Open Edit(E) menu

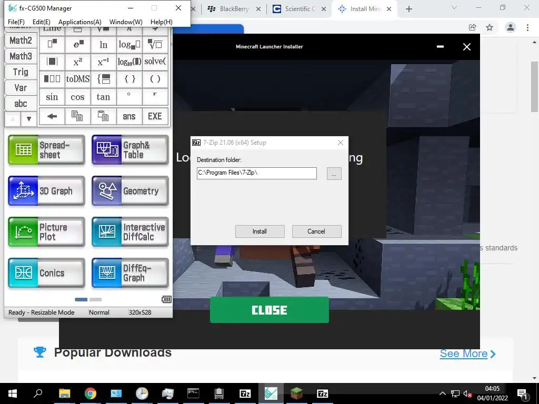pyautogui.click(x=41, y=22)
